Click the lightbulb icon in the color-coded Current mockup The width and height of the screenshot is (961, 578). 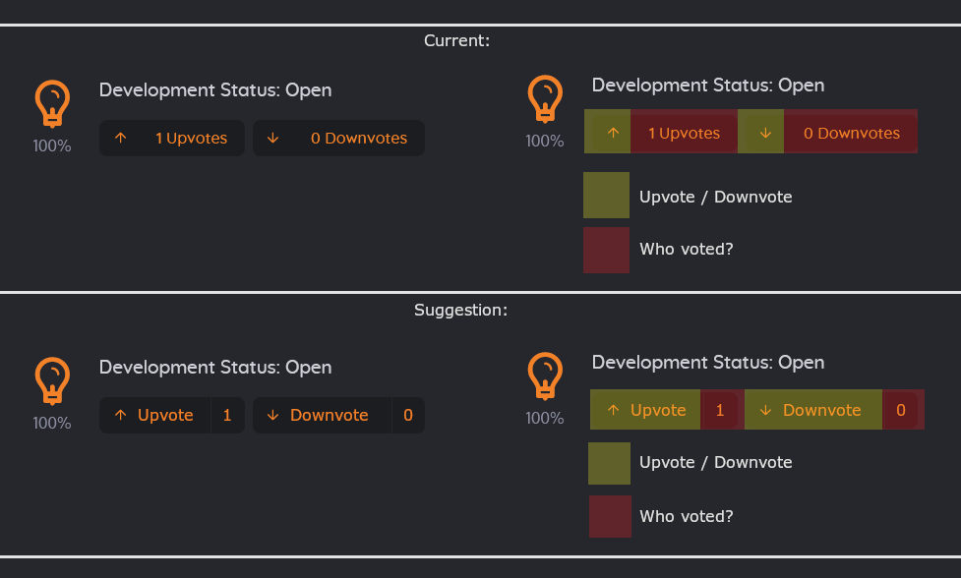545,98
